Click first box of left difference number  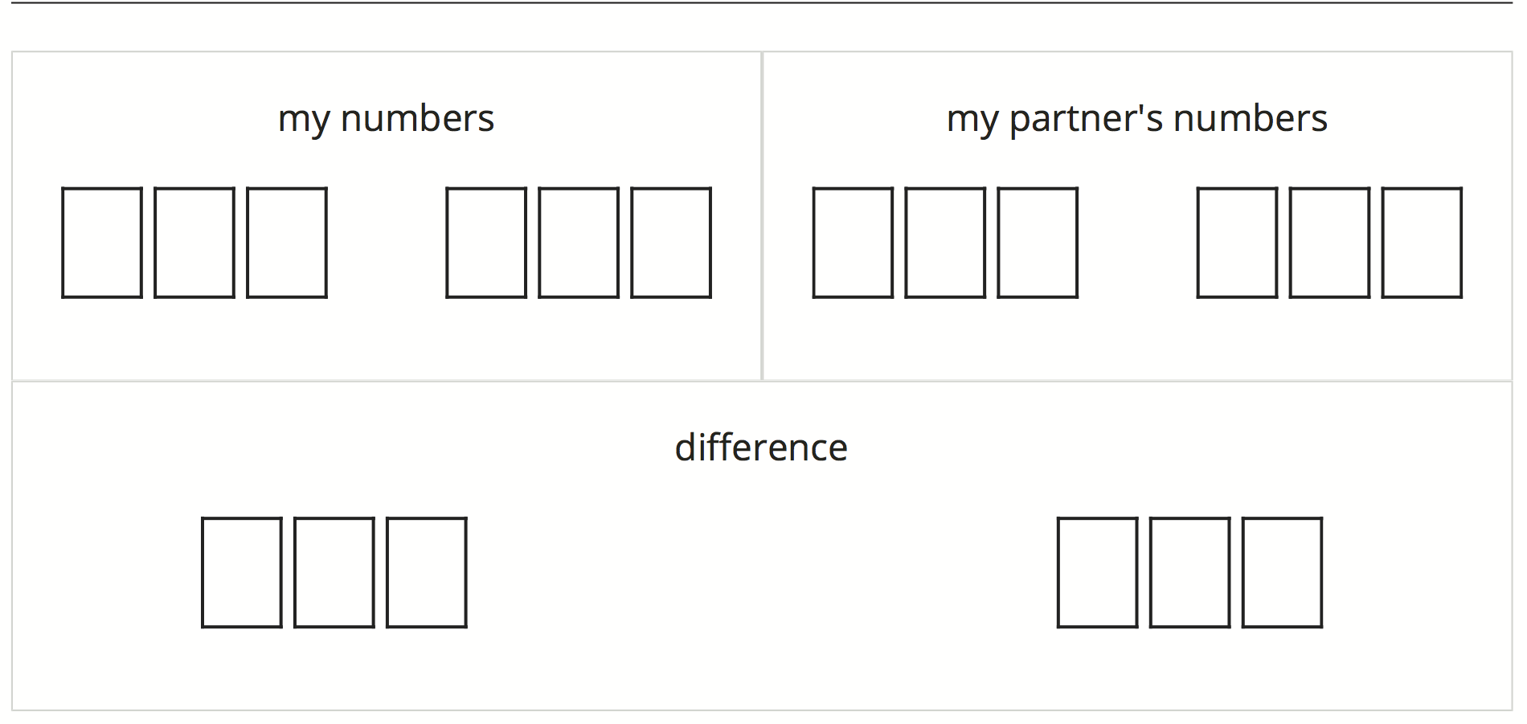coord(242,572)
